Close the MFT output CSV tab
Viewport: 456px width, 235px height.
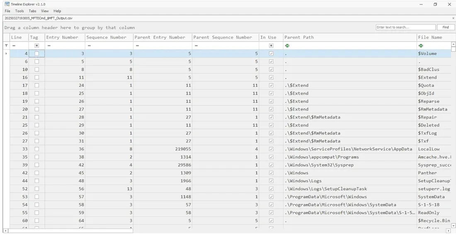coord(453,18)
